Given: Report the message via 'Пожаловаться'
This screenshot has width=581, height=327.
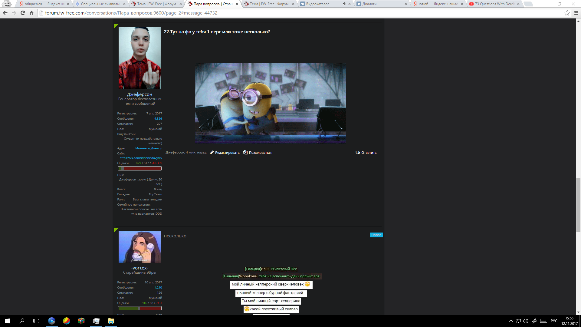Looking at the screenshot, I should [261, 153].
